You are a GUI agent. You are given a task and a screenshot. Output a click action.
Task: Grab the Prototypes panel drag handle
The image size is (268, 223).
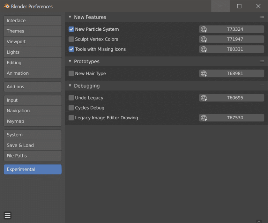262,61
